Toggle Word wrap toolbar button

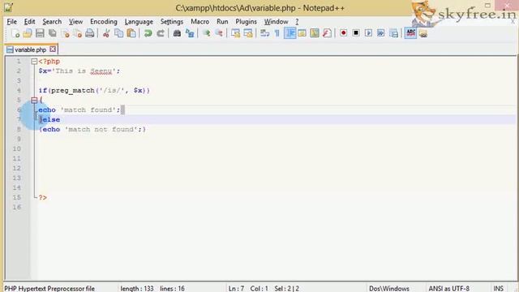pyautogui.click(x=265, y=33)
